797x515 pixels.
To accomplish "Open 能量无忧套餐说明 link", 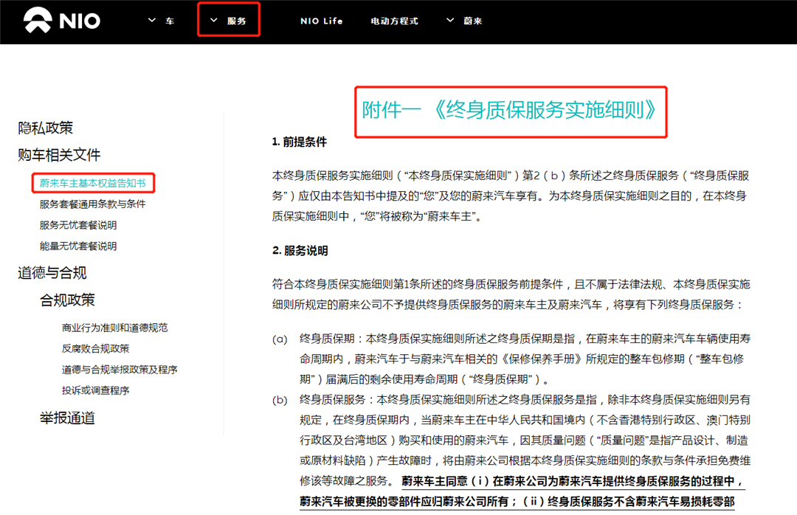I will click(x=78, y=246).
